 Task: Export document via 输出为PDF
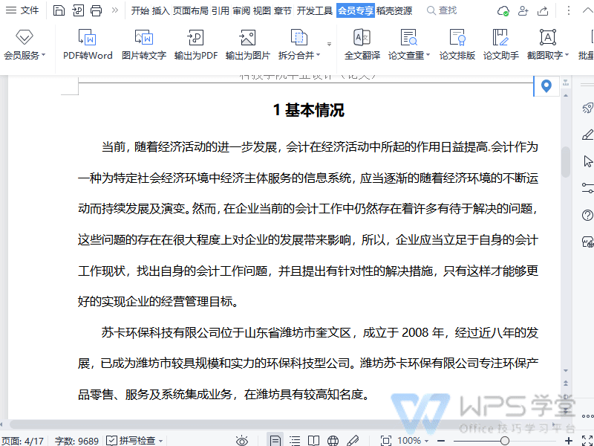196,45
